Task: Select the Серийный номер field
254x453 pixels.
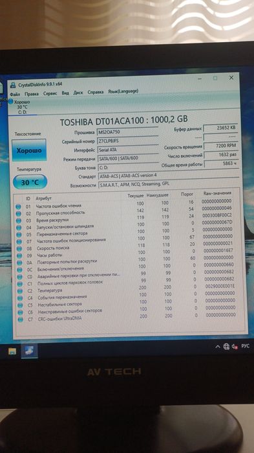Action: [x=128, y=141]
